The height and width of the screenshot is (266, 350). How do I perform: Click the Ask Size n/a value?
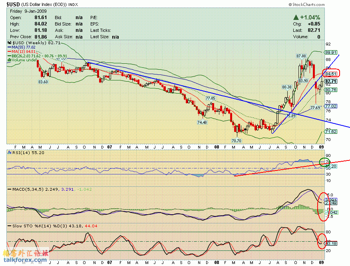point(79,37)
